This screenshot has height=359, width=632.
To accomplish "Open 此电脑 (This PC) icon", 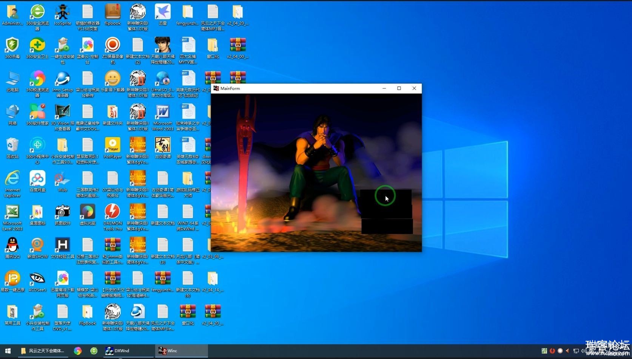I will (12, 82).
